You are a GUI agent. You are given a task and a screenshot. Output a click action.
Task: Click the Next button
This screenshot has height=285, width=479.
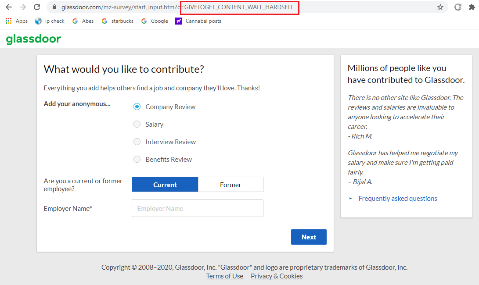(x=309, y=237)
